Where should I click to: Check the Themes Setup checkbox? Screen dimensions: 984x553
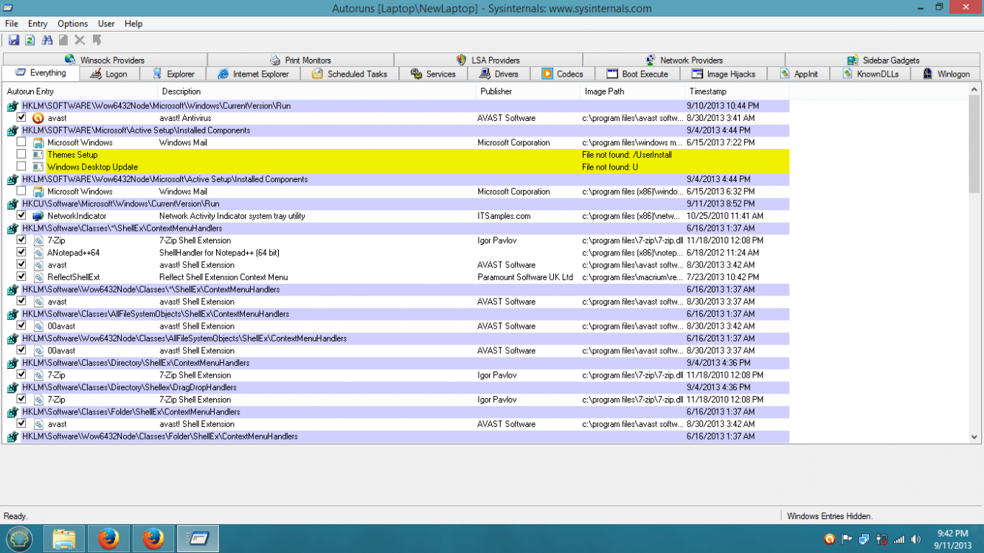point(21,155)
